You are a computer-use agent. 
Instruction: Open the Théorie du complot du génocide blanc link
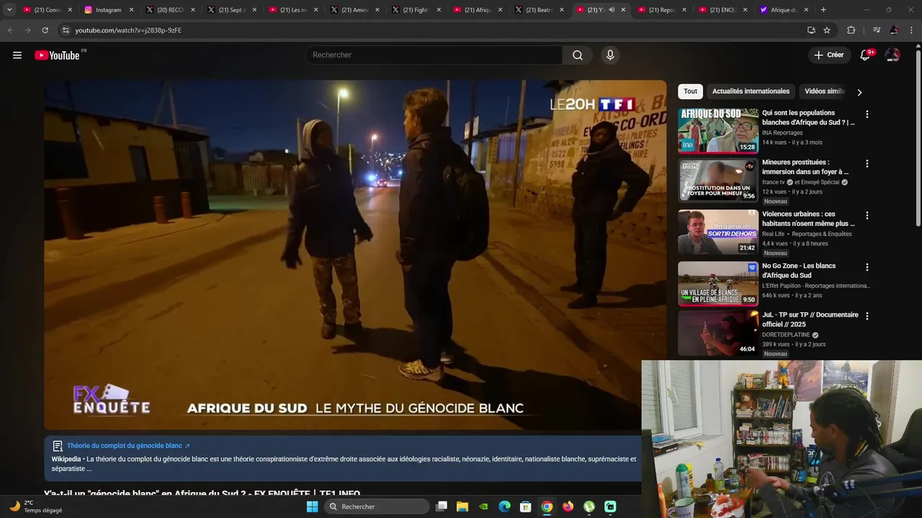pyautogui.click(x=128, y=446)
